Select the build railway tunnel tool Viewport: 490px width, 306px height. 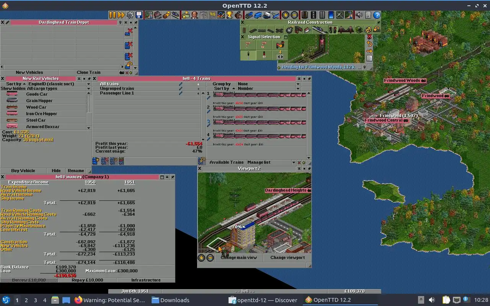click(x=359, y=30)
